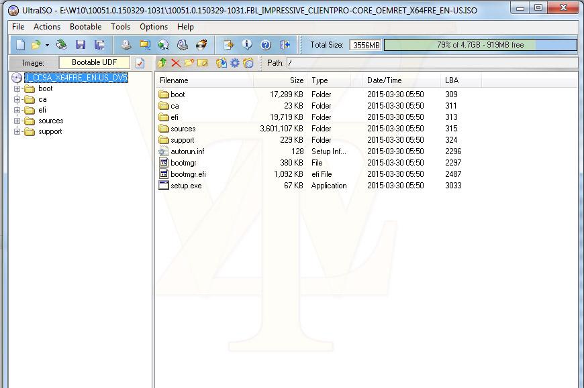Click the Burn CD/DVD image icon

[201, 45]
